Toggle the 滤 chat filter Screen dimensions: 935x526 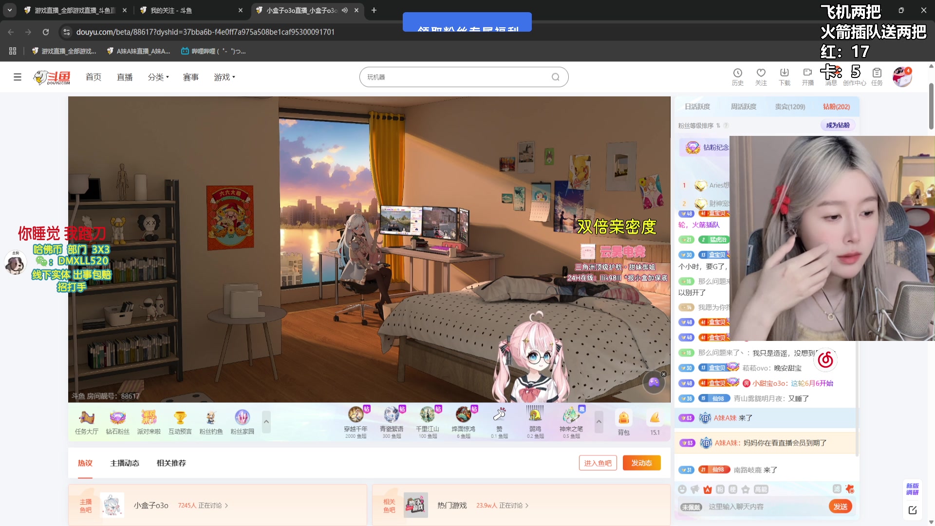coord(837,489)
